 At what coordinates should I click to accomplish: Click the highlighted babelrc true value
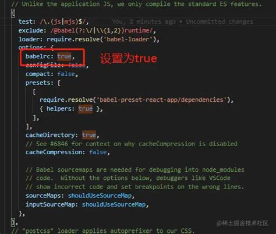[64, 56]
